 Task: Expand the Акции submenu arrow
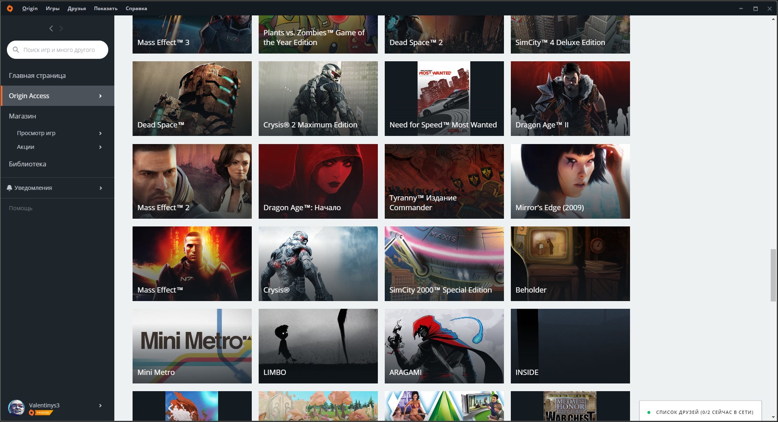101,147
